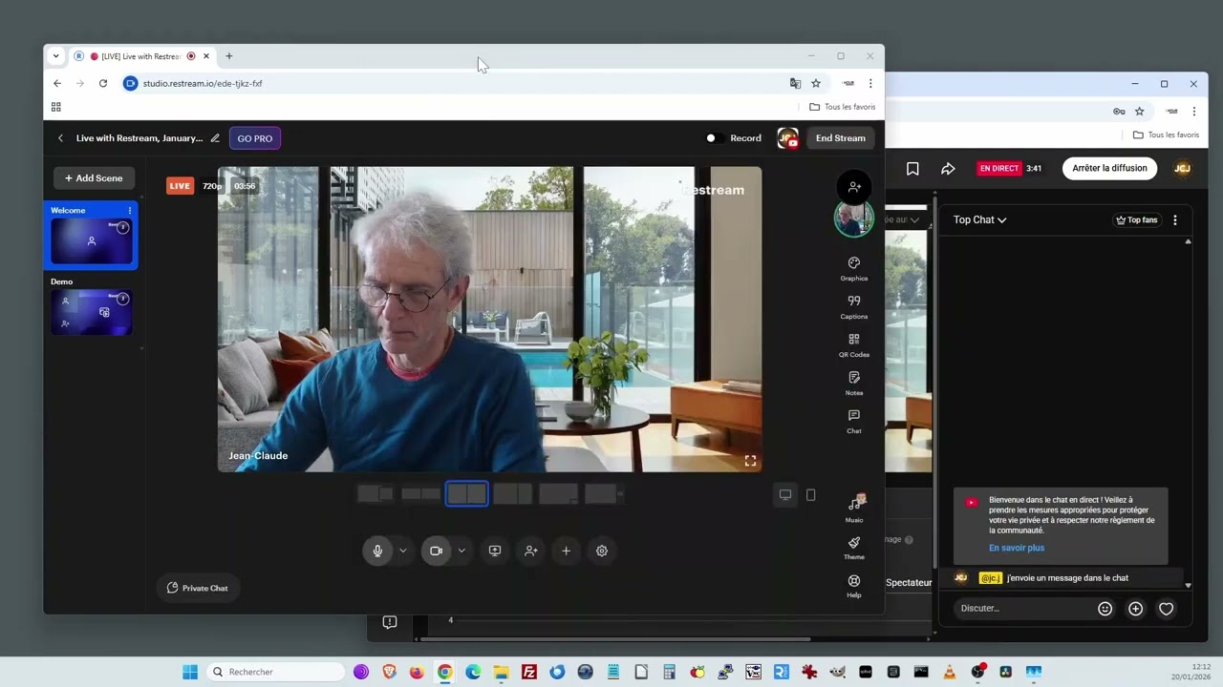Open the Theme panel
The image size is (1223, 687).
pos(853,548)
